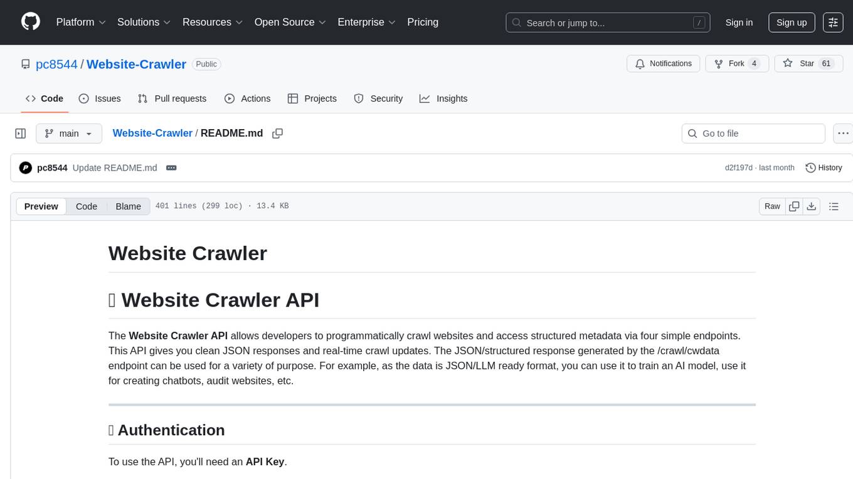
Task: Click the Notifications bell button
Action: click(x=663, y=63)
